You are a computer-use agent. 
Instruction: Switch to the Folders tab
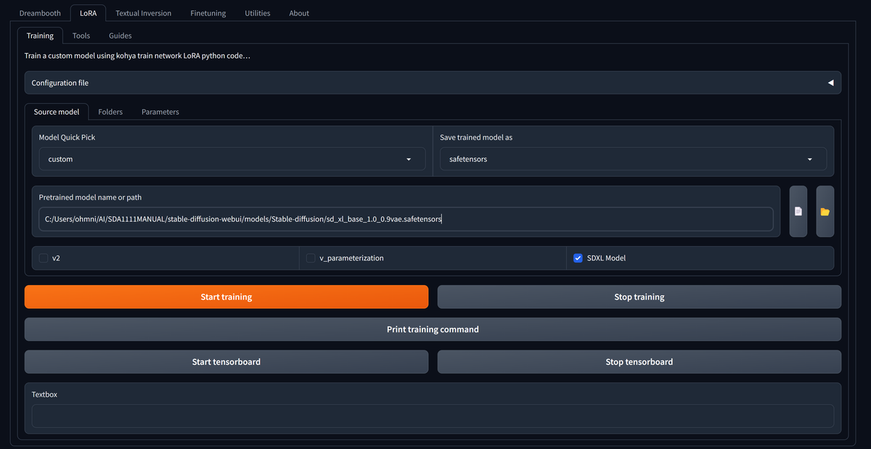[x=110, y=112]
